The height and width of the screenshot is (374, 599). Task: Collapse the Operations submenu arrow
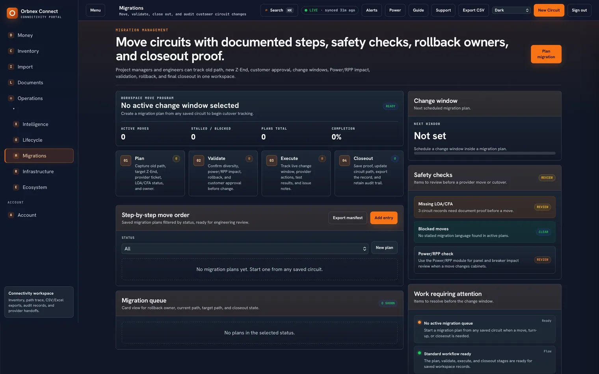point(14,109)
